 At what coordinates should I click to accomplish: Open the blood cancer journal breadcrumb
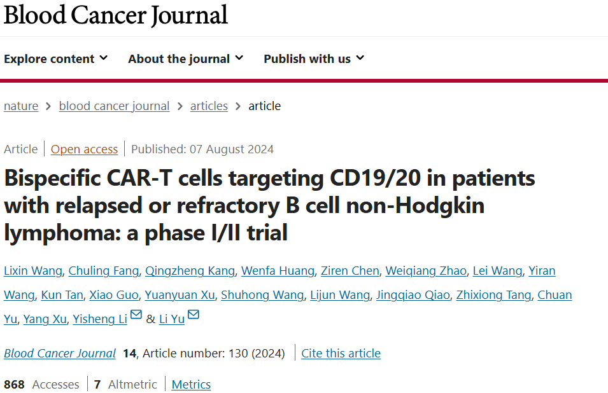coord(114,106)
